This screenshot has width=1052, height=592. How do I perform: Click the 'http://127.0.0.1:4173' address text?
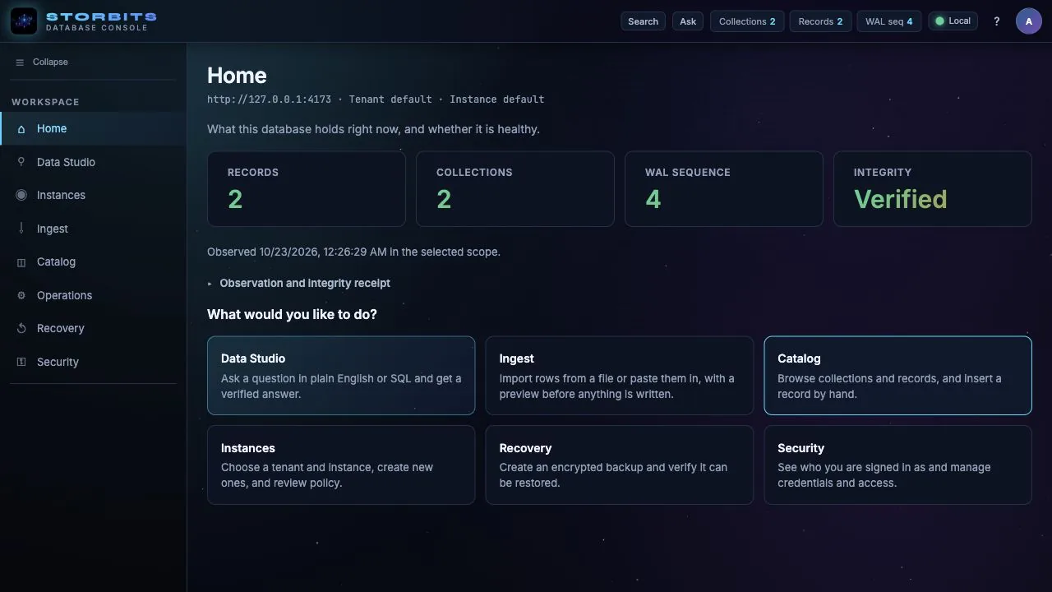click(269, 99)
